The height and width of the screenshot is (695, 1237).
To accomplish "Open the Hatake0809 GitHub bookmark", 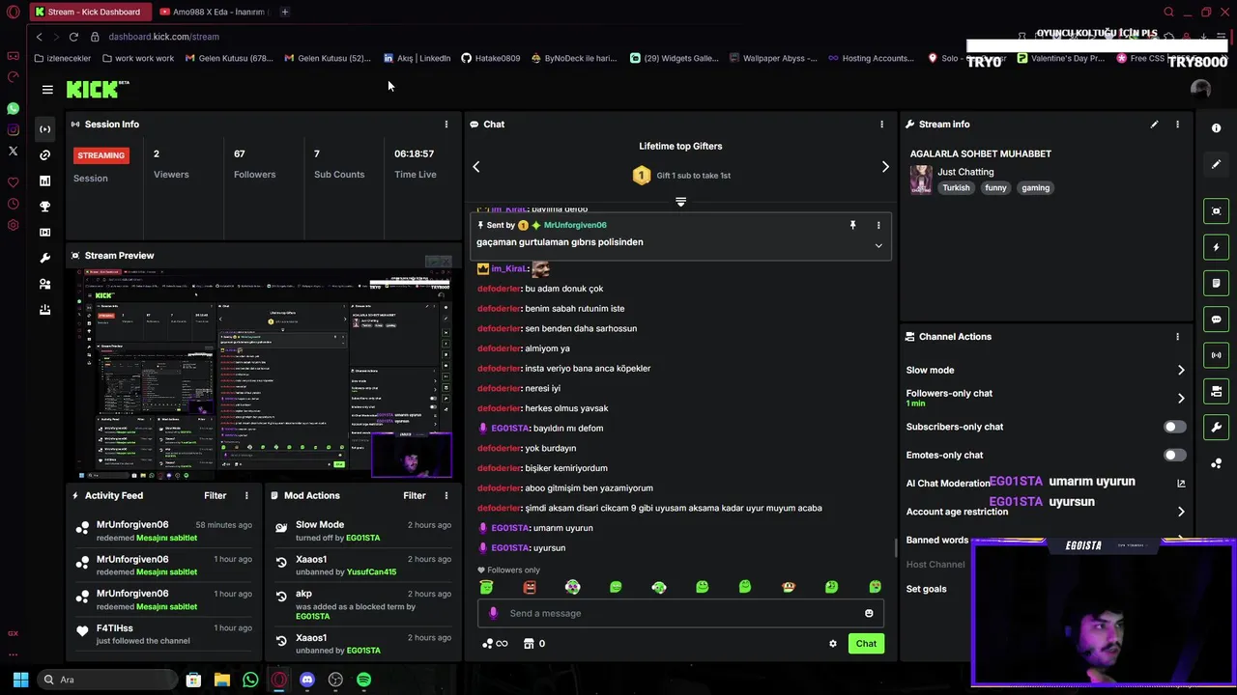I will click(x=490, y=58).
